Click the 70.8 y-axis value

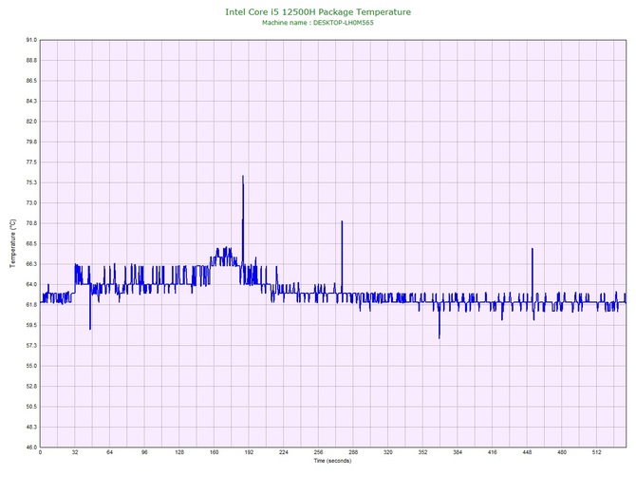pos(31,223)
